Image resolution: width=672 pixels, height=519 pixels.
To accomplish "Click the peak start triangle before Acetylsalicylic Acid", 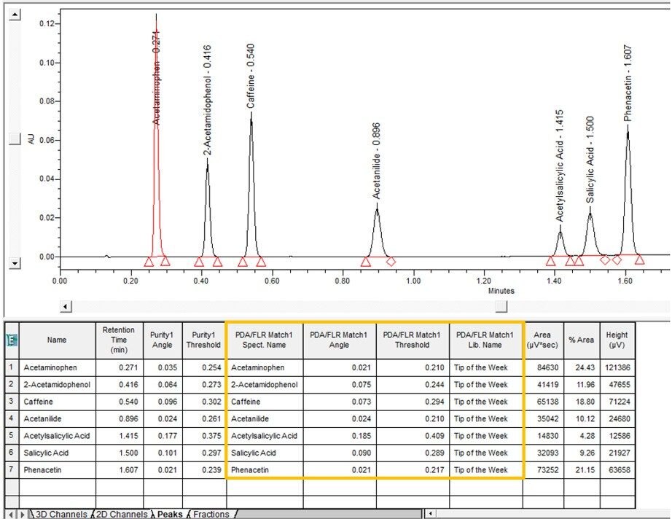I will tap(551, 260).
